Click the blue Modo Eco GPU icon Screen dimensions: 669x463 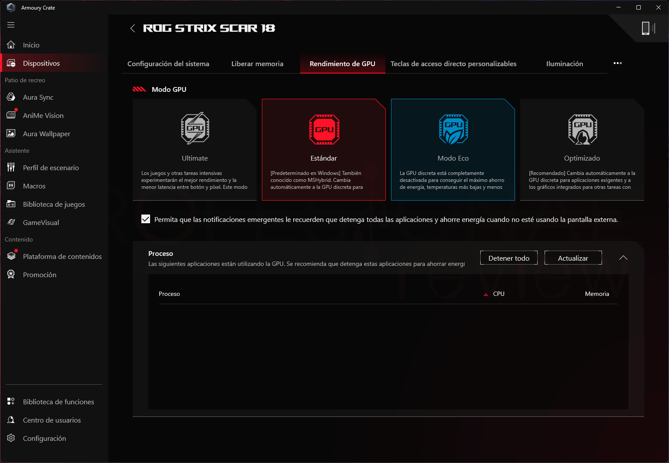click(x=453, y=129)
